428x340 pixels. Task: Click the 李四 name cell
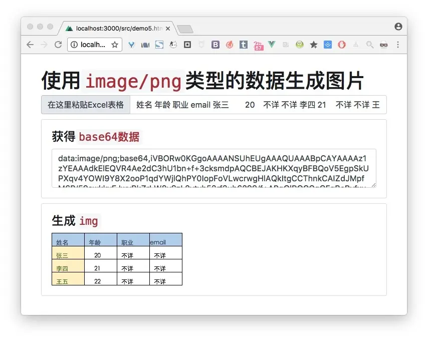[x=68, y=266]
